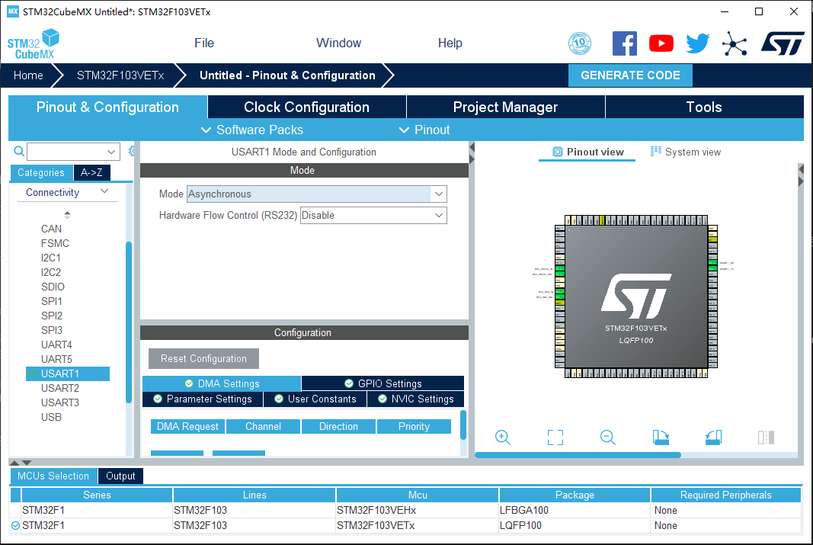Click the ST logo in header
Image resolution: width=813 pixels, height=545 pixels.
click(783, 43)
